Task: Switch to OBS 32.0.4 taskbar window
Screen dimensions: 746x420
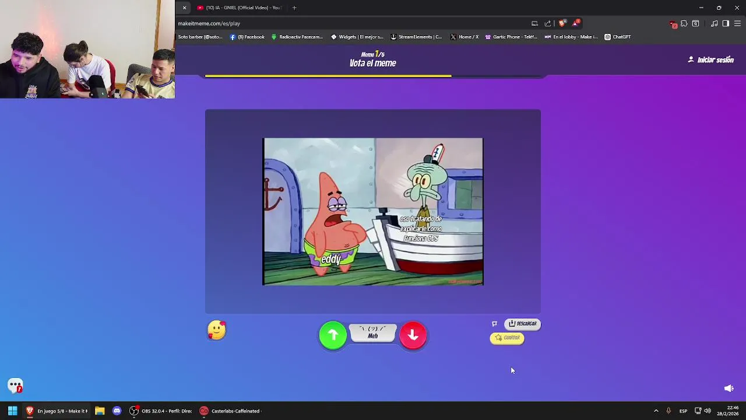Action: 161,411
